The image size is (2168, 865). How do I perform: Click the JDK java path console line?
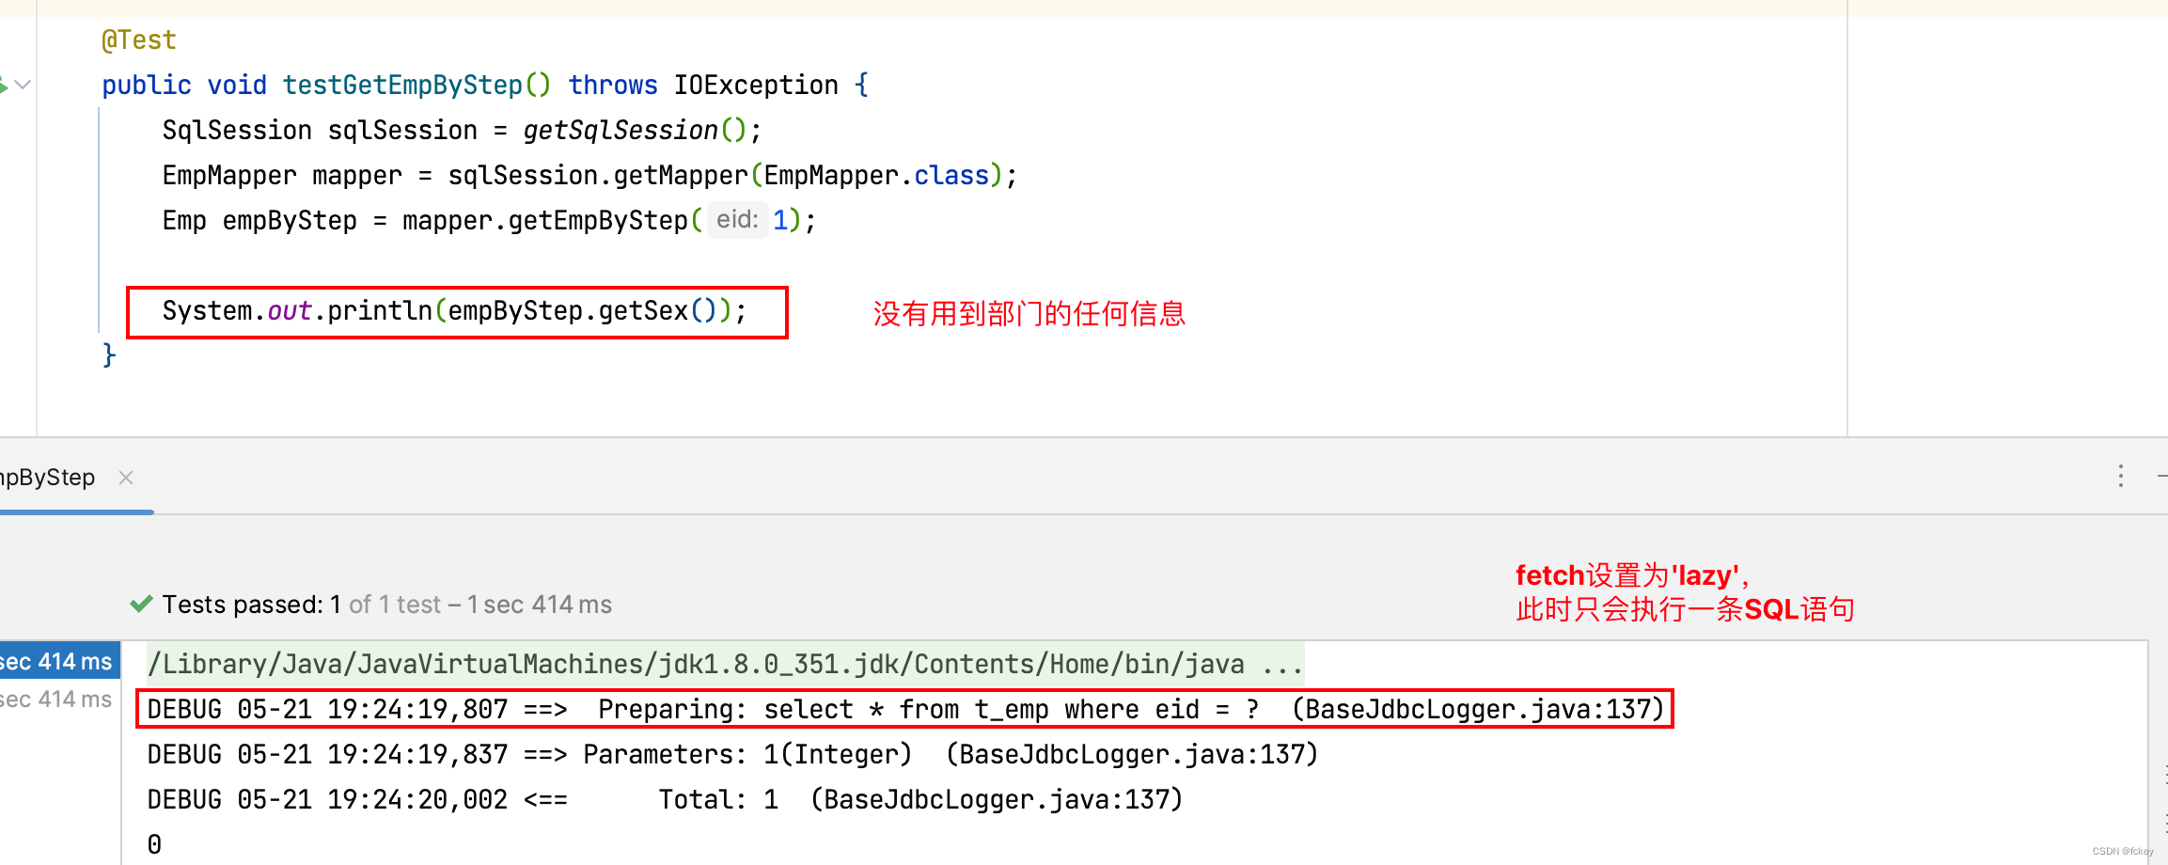(725, 665)
